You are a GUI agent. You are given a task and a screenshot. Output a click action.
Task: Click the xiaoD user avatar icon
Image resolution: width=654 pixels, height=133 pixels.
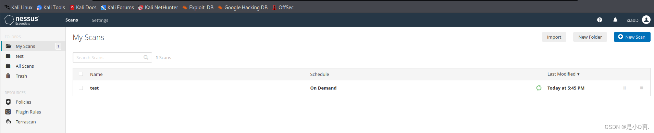click(x=646, y=20)
